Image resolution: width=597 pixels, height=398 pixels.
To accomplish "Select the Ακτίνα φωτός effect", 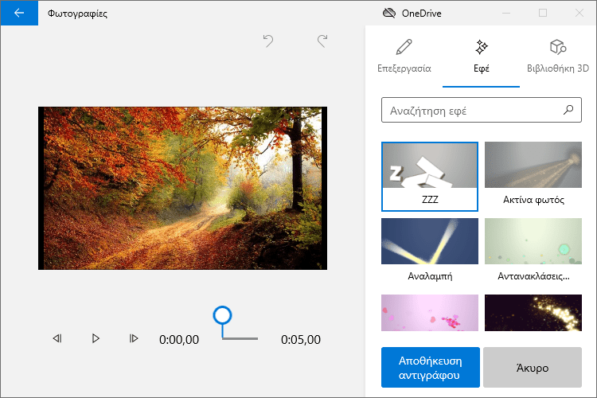I will click(533, 177).
